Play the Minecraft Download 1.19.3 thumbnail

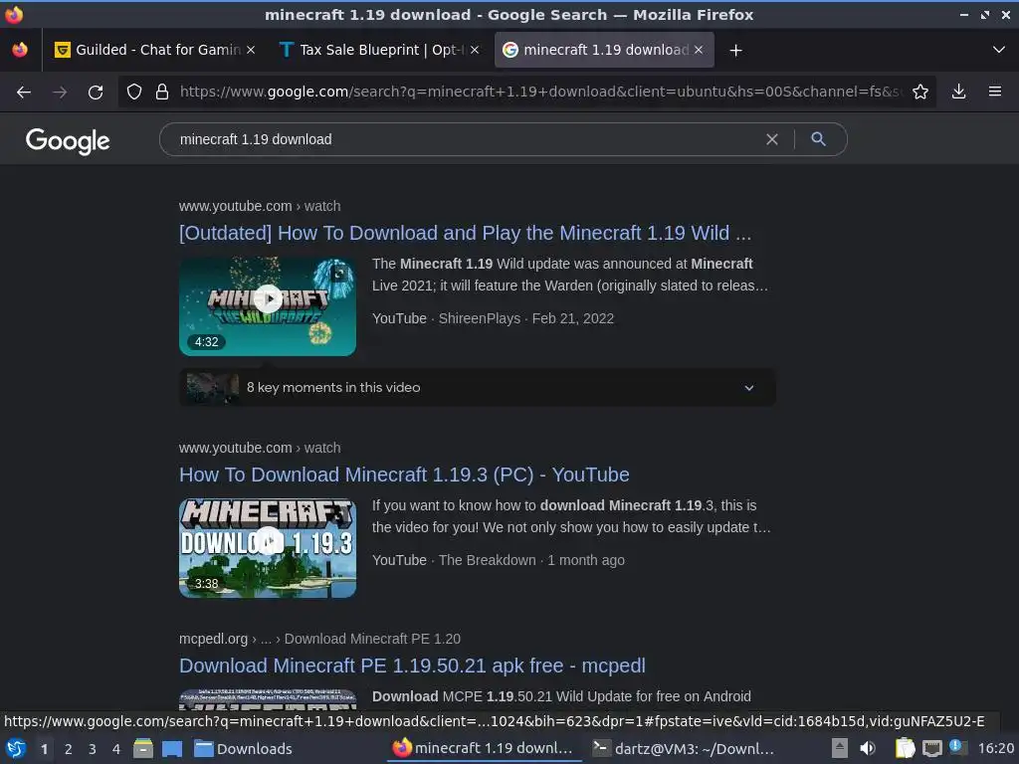pos(268,548)
